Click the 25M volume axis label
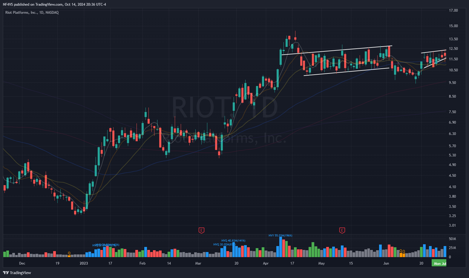The width and height of the screenshot is (469, 278). (452, 248)
